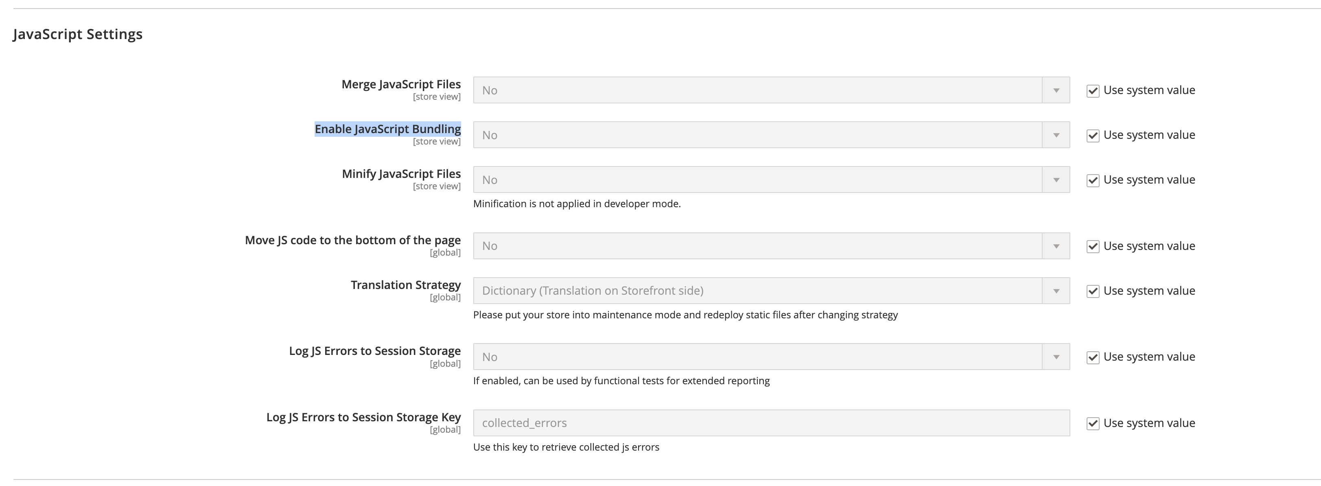Uncheck Use system value for Minify JavaScript Files
Screen dimensions: 1321x486
point(1094,180)
